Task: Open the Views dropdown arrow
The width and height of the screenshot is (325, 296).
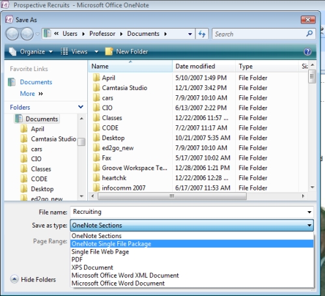Action: 96,52
